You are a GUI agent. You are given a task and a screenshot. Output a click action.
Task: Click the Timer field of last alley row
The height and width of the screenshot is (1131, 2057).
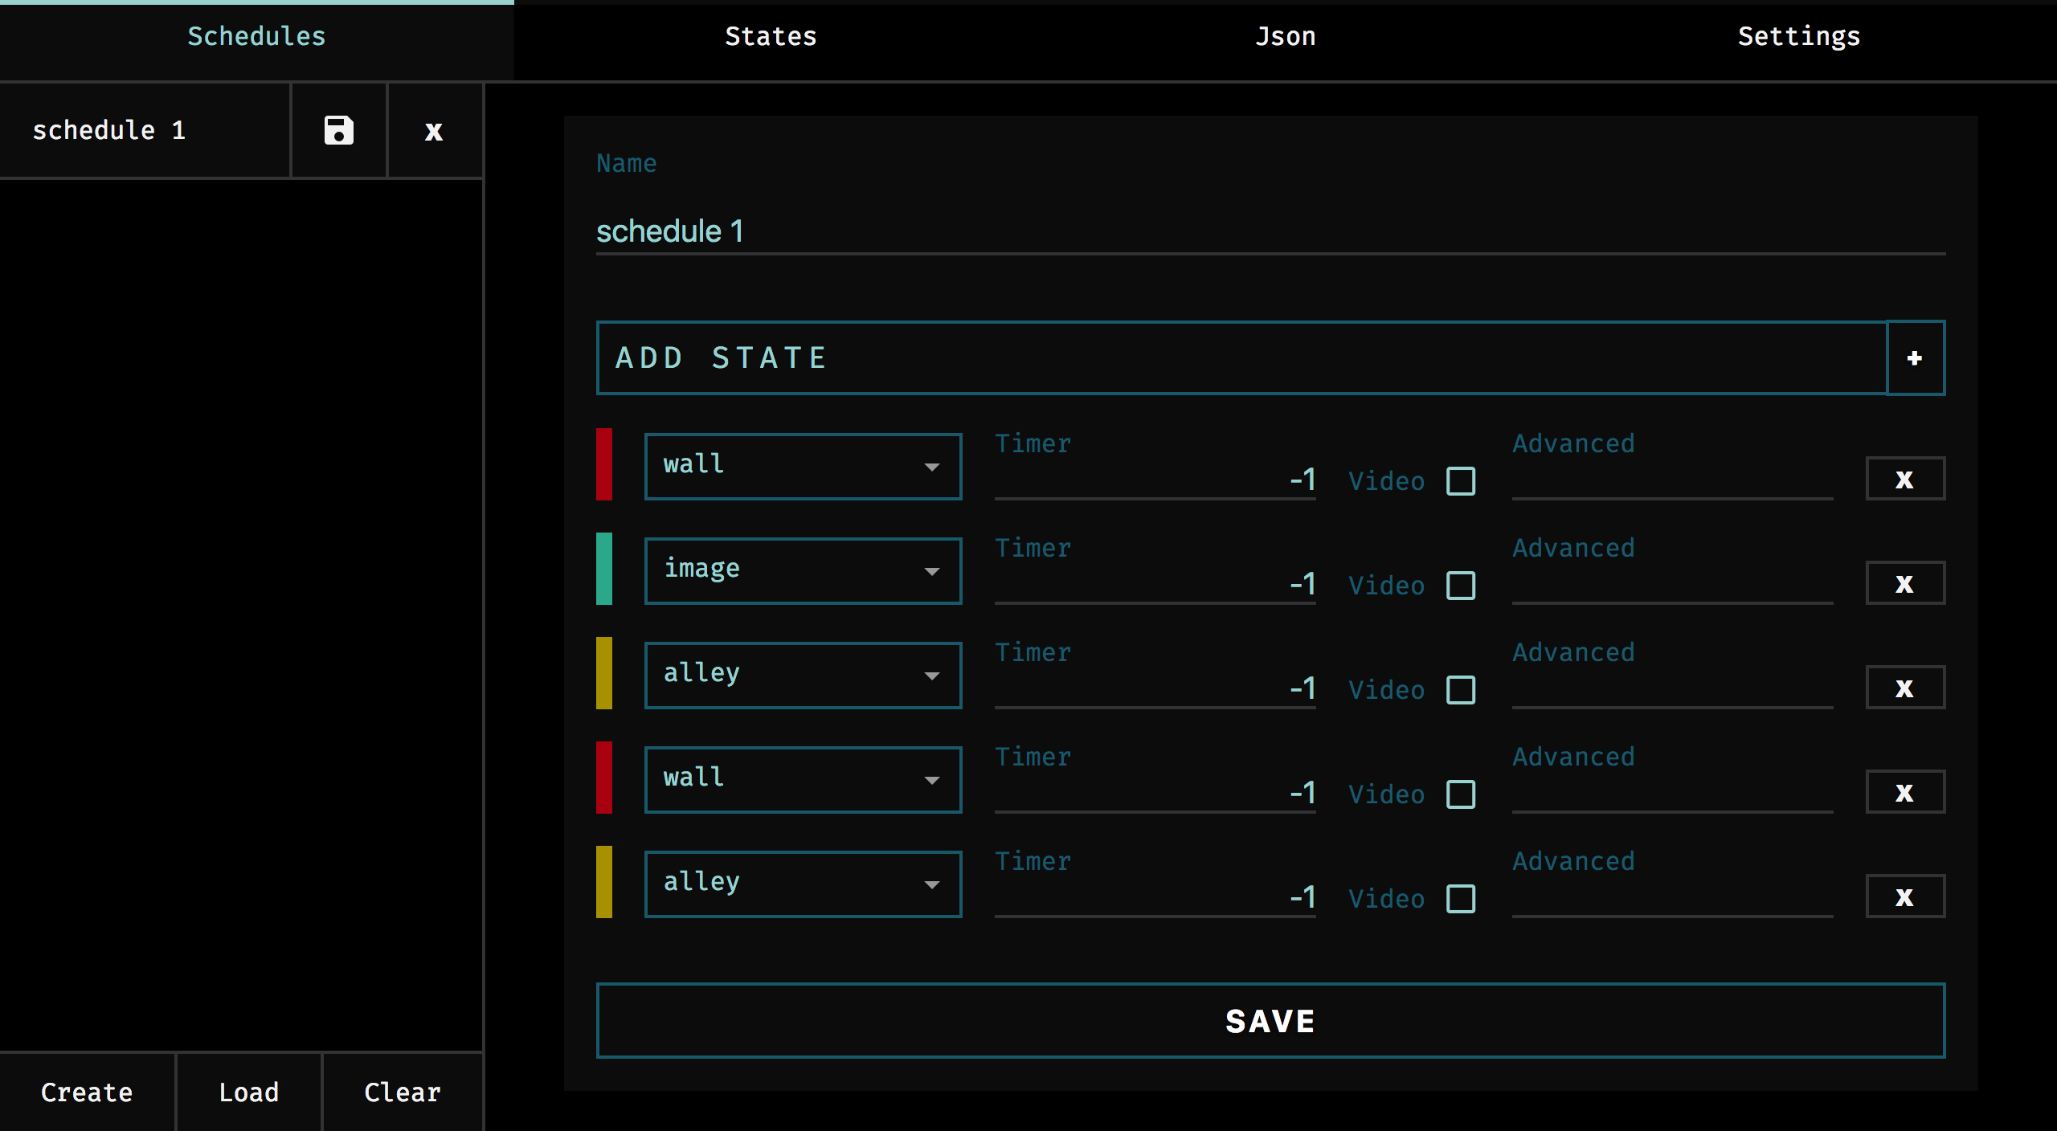[x=1155, y=898]
